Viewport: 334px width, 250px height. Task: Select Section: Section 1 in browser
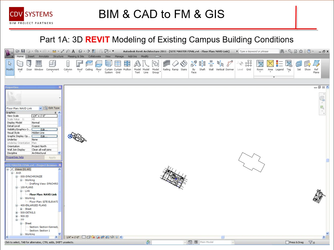[40, 231]
